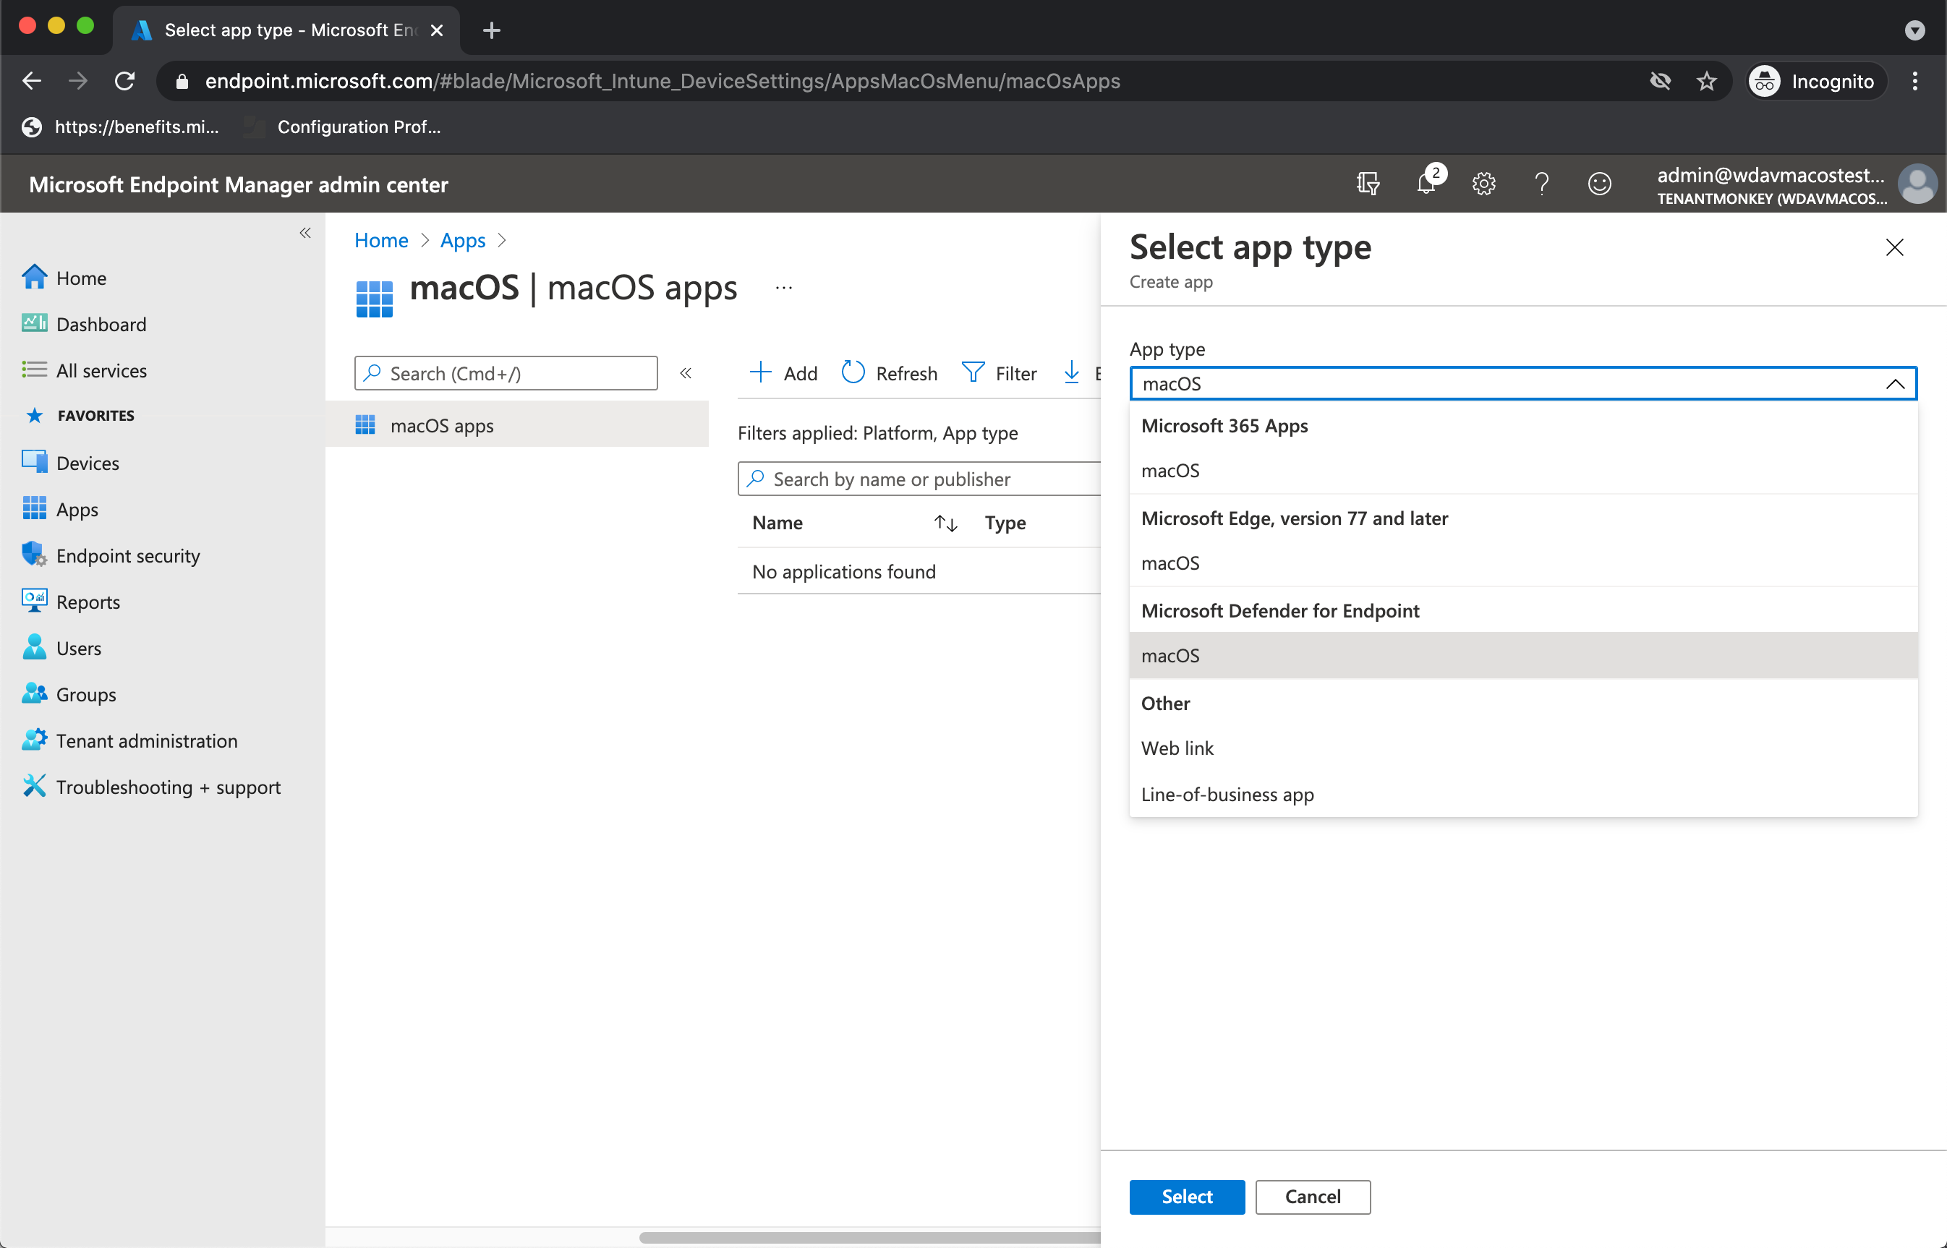Click the Endpoint security shield item

pyautogui.click(x=127, y=556)
